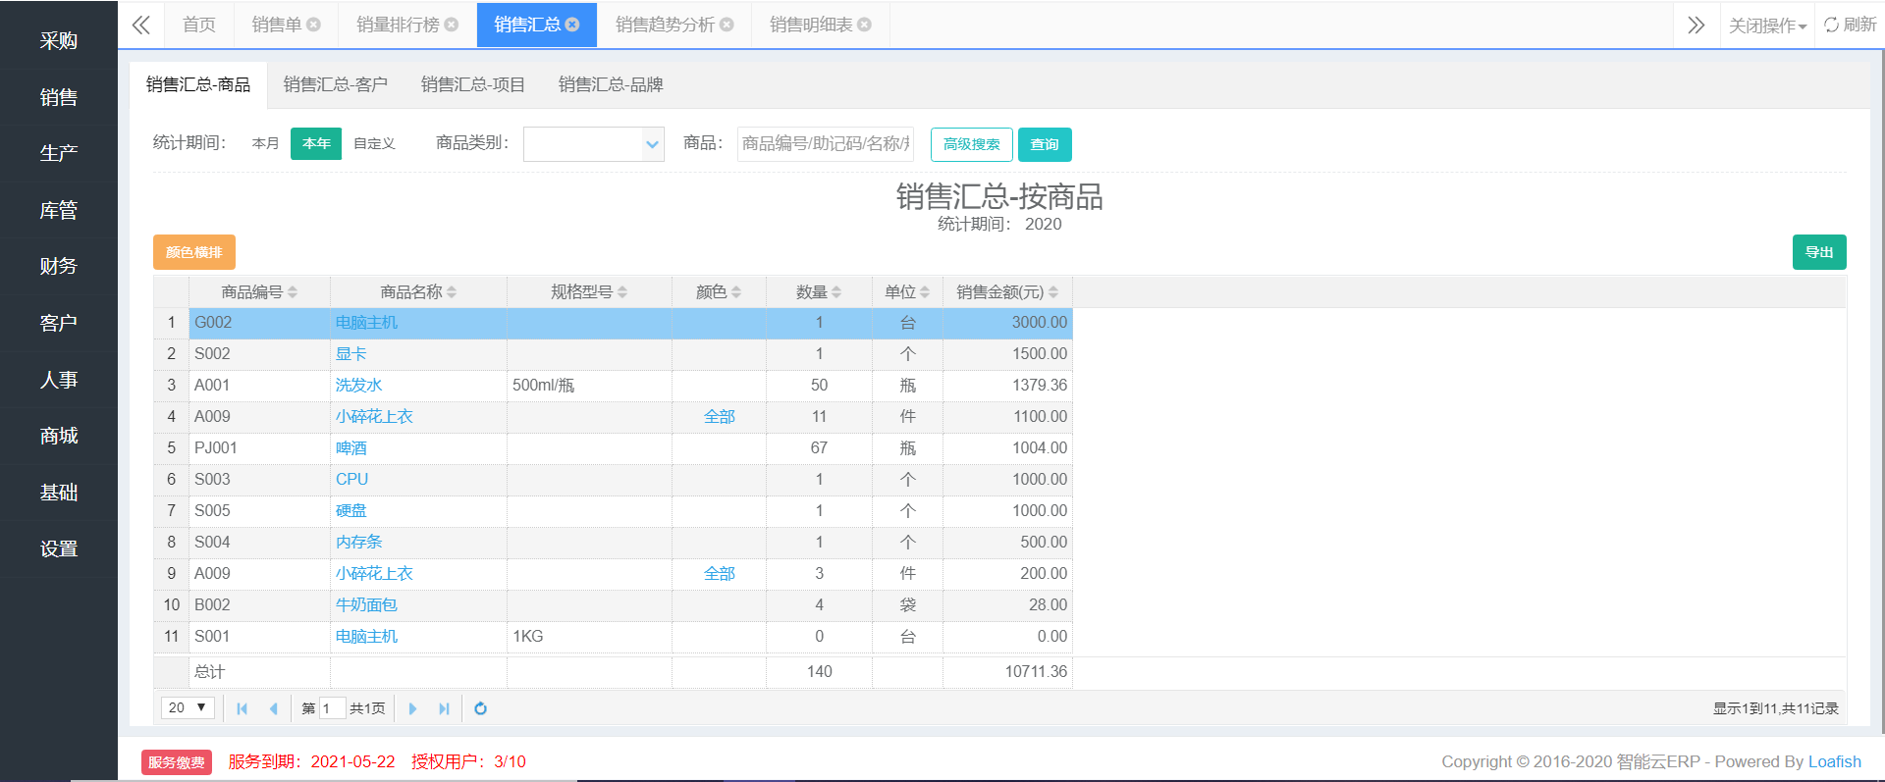The height and width of the screenshot is (782, 1885).
Task: Click 全部 color link in row 4
Action: pyautogui.click(x=720, y=417)
